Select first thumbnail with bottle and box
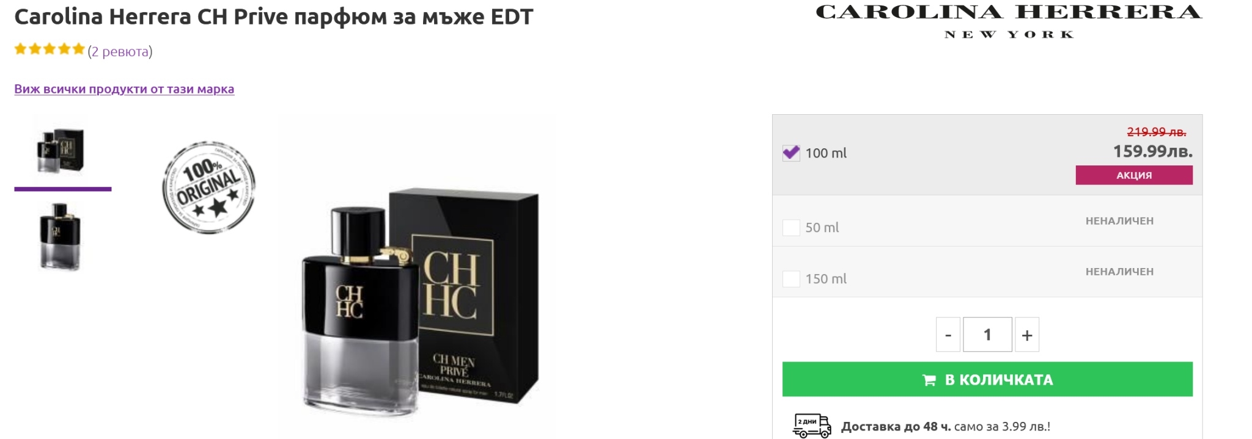Image resolution: width=1252 pixels, height=439 pixels. (61, 150)
